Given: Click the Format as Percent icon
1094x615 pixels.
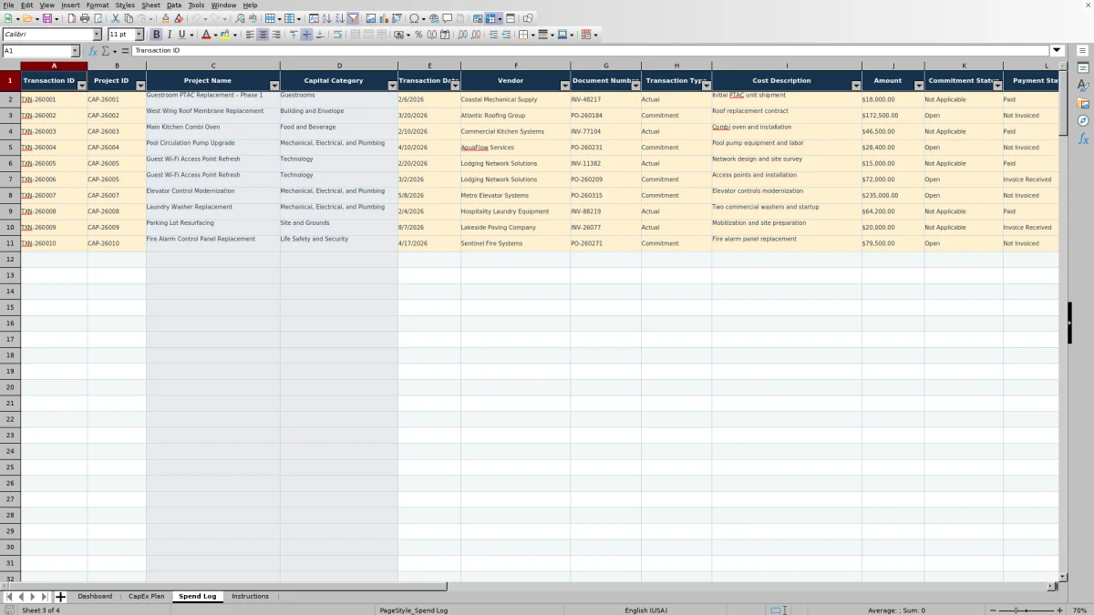Looking at the screenshot, I should click(418, 35).
